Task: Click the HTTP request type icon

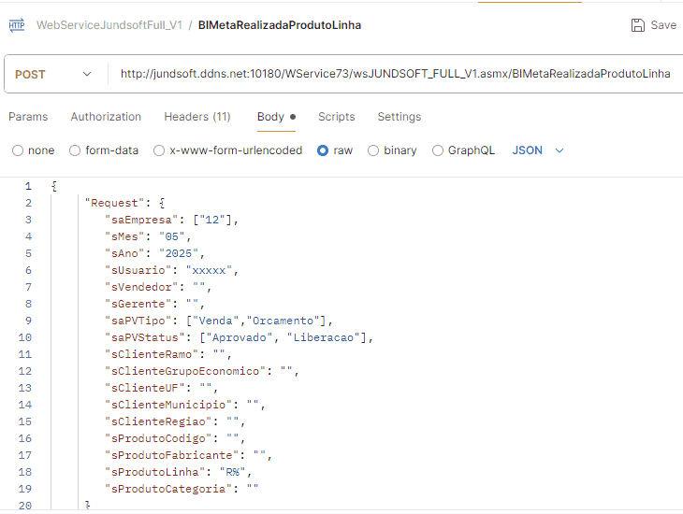Action: coord(17,25)
